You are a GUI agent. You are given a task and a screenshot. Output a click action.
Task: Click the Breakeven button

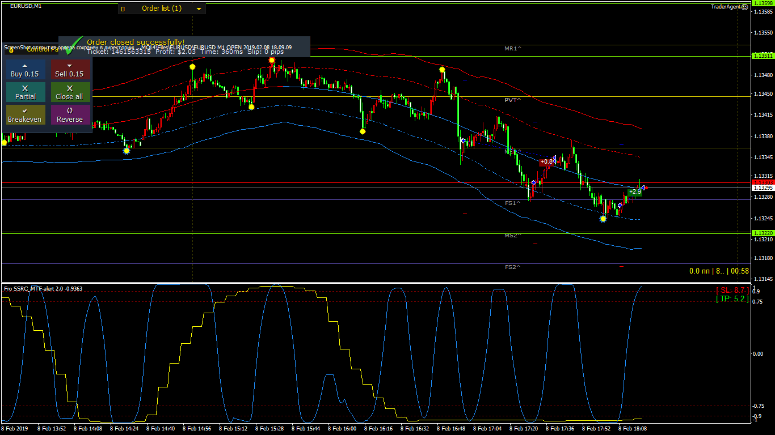click(x=26, y=115)
